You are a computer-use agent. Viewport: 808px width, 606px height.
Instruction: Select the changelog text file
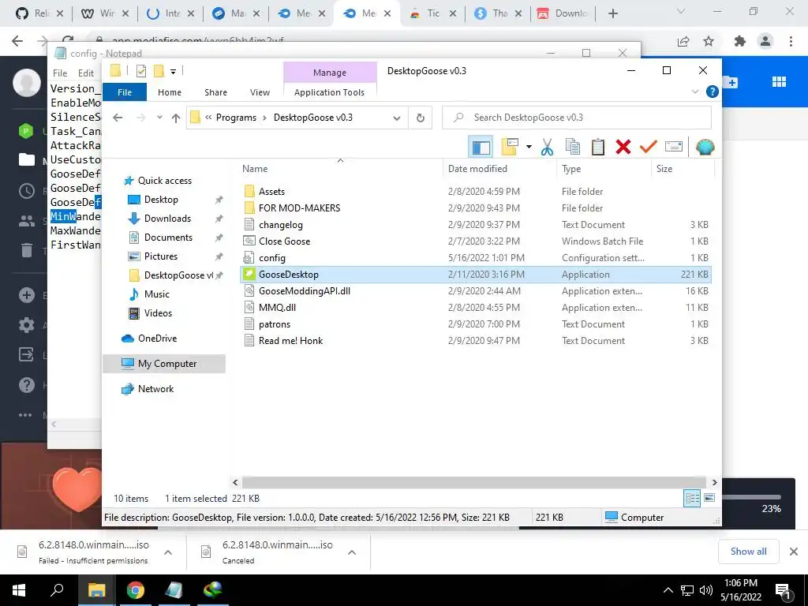click(x=280, y=225)
